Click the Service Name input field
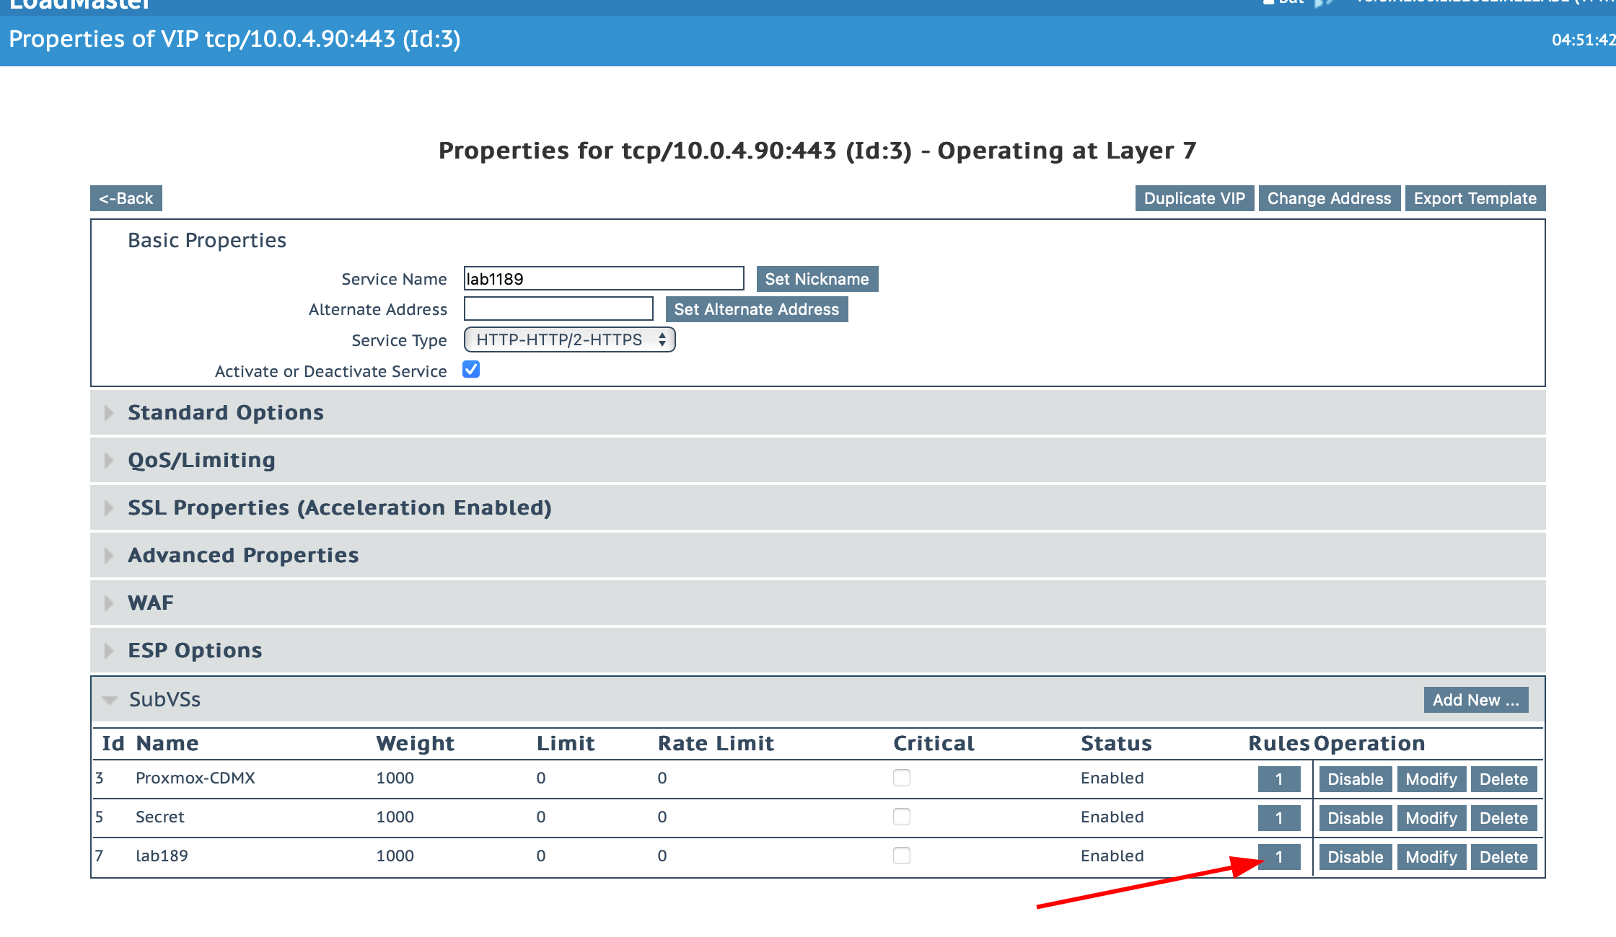The height and width of the screenshot is (937, 1616). tap(603, 279)
